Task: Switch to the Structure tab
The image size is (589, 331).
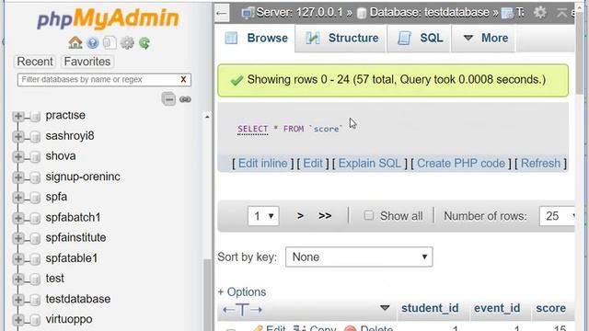Action: [x=341, y=38]
